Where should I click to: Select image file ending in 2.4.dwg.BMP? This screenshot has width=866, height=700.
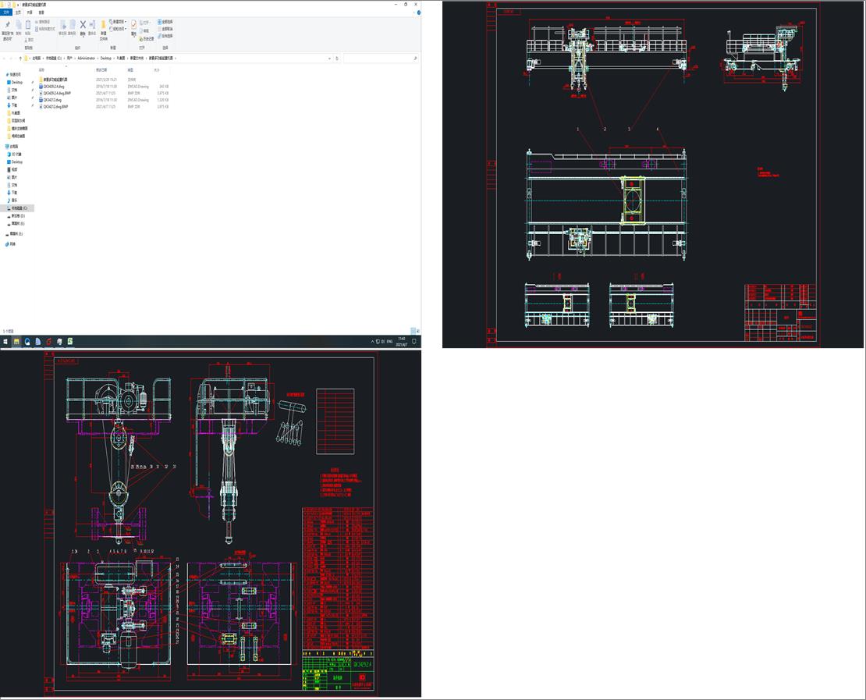click(x=57, y=93)
